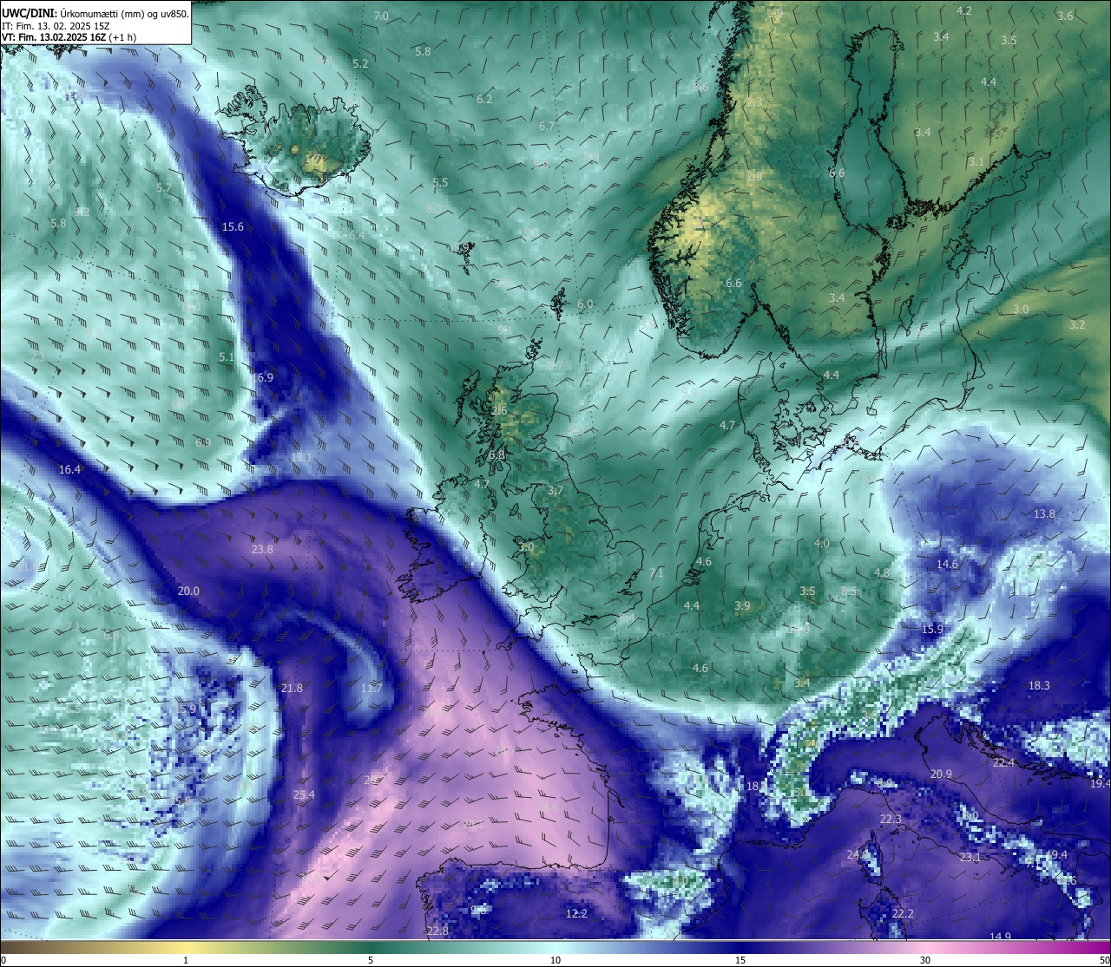This screenshot has height=967, width=1111.
Task: Pick the 22.3 map value
Action: click(891, 819)
